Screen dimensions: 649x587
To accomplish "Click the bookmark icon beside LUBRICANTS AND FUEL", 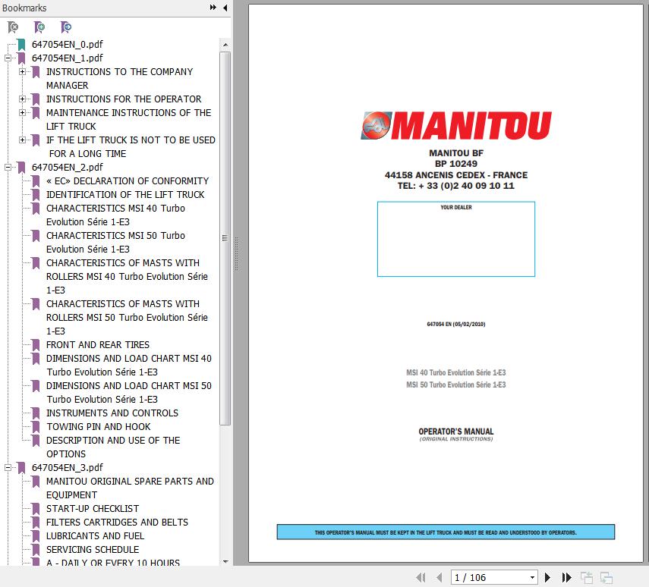I will click(x=36, y=535).
